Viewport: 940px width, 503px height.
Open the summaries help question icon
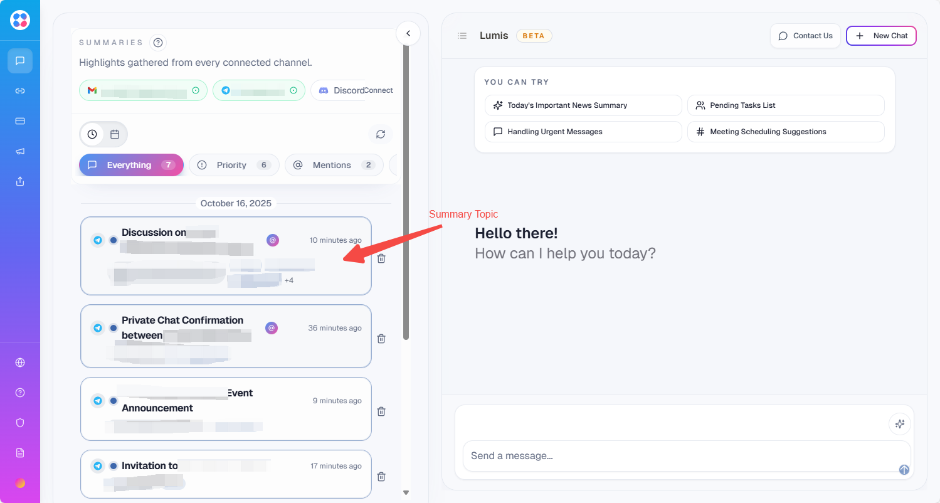tap(158, 43)
